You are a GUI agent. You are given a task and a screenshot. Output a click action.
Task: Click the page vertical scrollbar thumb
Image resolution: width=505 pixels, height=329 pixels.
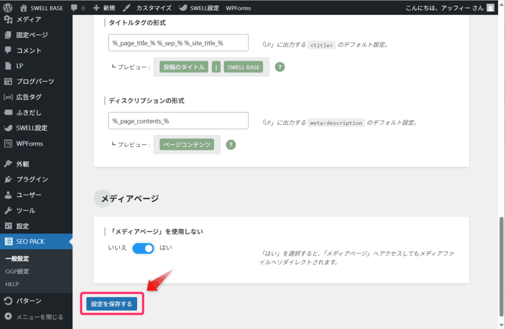point(501,267)
